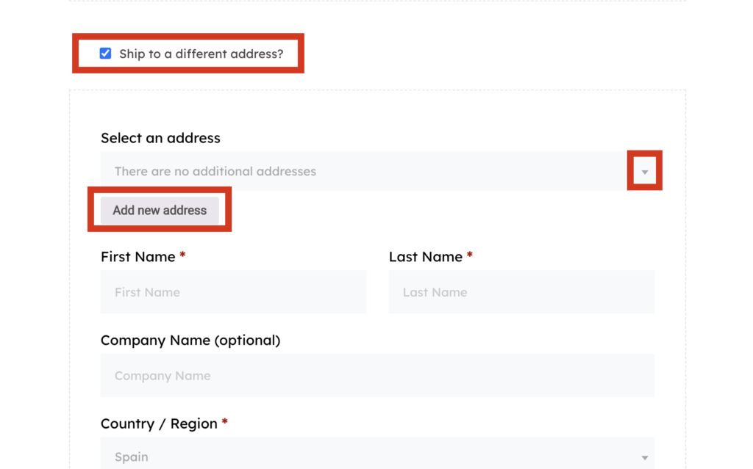The height and width of the screenshot is (469, 753).
Task: Click the 'Spain' value in the country selector
Action: point(132,457)
